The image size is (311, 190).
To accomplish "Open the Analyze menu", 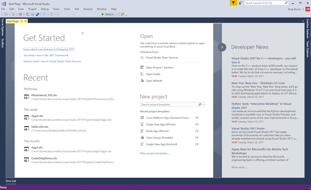I will pos(88,9).
